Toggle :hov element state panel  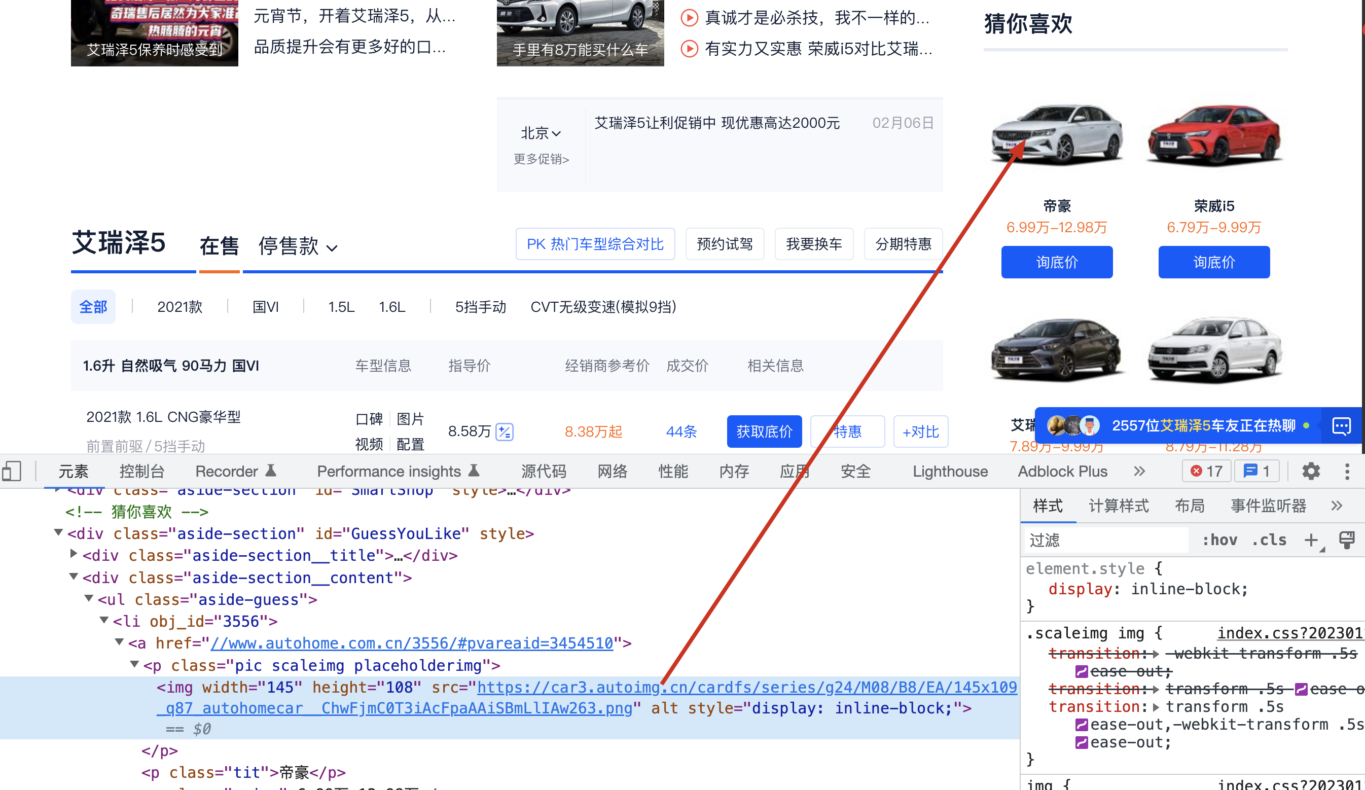pyautogui.click(x=1220, y=540)
